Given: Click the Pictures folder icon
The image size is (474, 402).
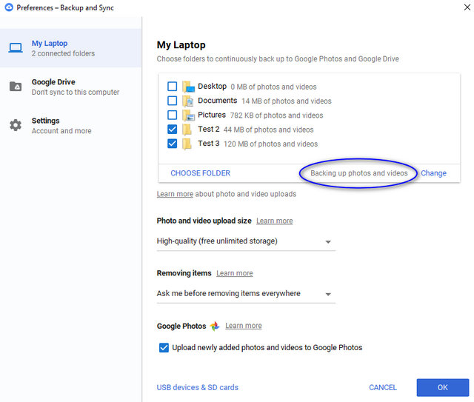Looking at the screenshot, I should click(x=188, y=115).
